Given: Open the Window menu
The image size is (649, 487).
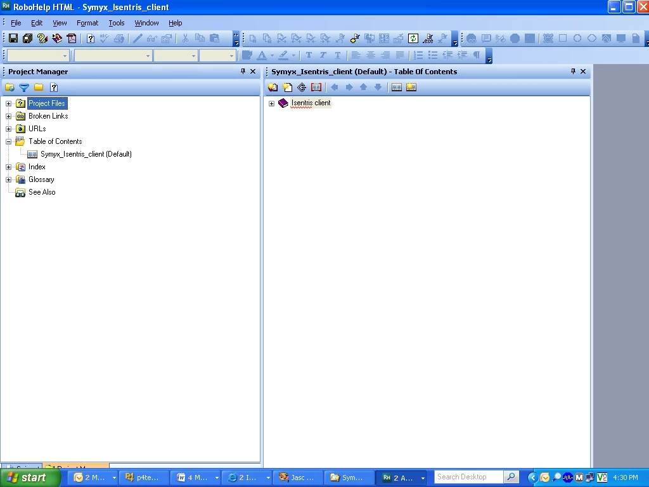Looking at the screenshot, I should (x=146, y=23).
